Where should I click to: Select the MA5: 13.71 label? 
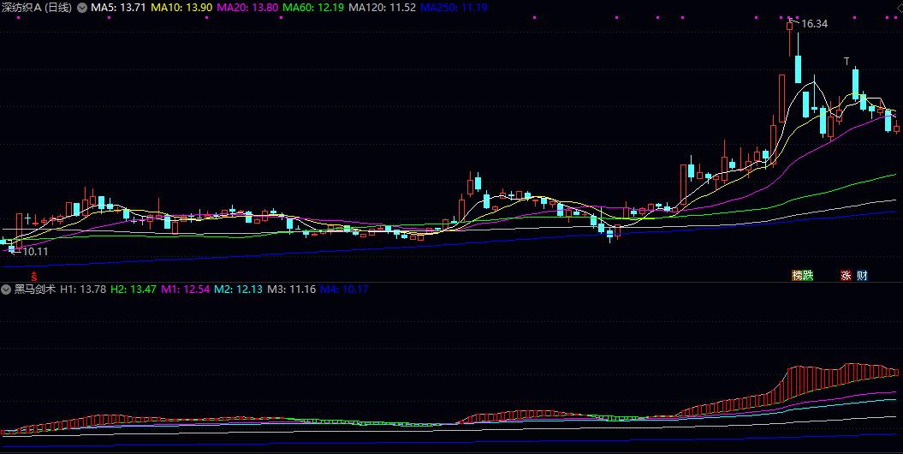(x=118, y=8)
